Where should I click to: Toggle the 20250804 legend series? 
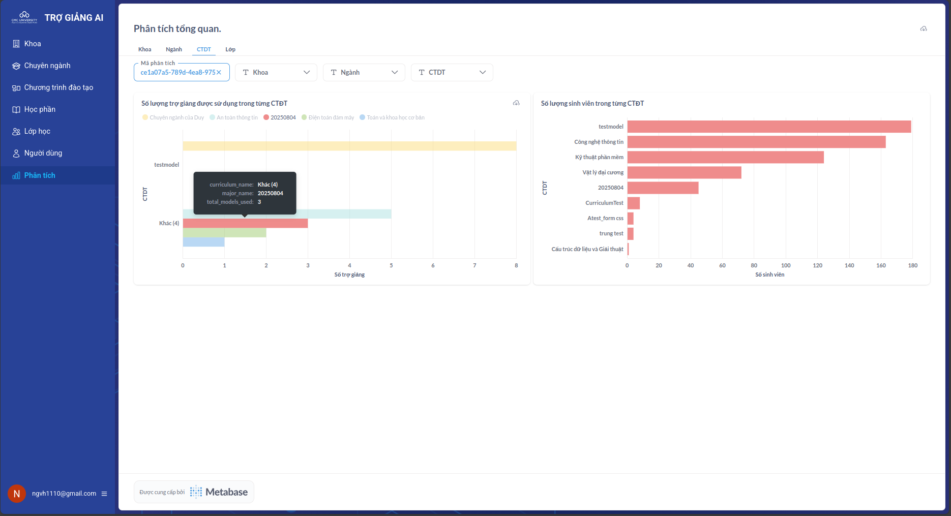point(280,117)
